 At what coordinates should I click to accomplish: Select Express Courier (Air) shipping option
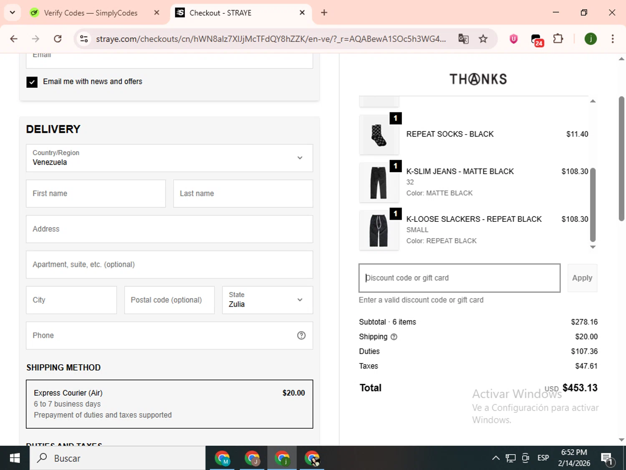click(169, 404)
